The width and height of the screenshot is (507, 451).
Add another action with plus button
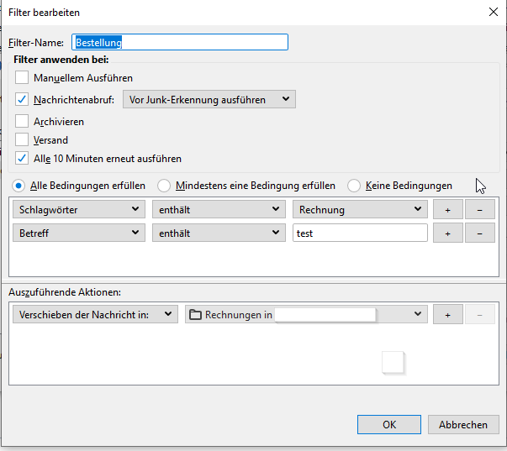coord(447,315)
